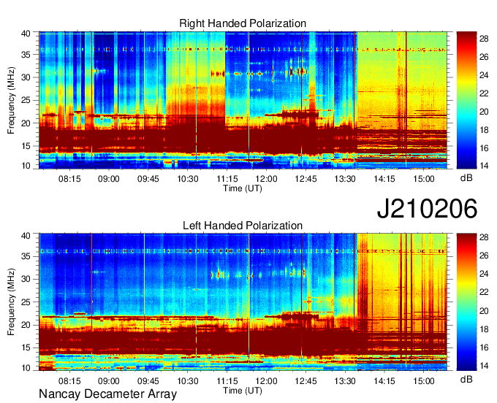497x403 pixels.
Task: Click the 22 dB value on Left Handed colorbar
Action: pyautogui.click(x=484, y=292)
